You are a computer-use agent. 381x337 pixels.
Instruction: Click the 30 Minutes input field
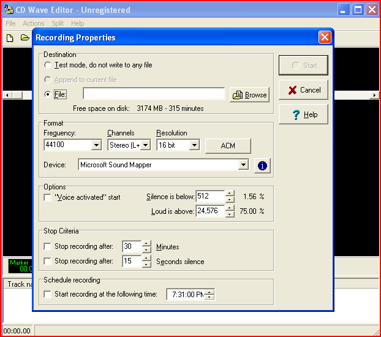132,246
